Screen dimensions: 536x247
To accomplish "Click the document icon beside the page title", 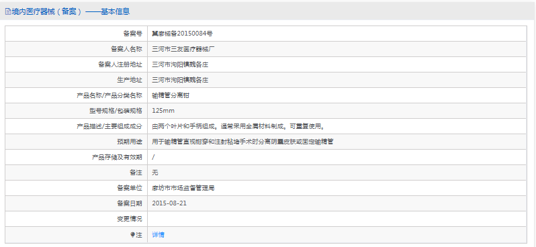I will (x=8, y=11).
